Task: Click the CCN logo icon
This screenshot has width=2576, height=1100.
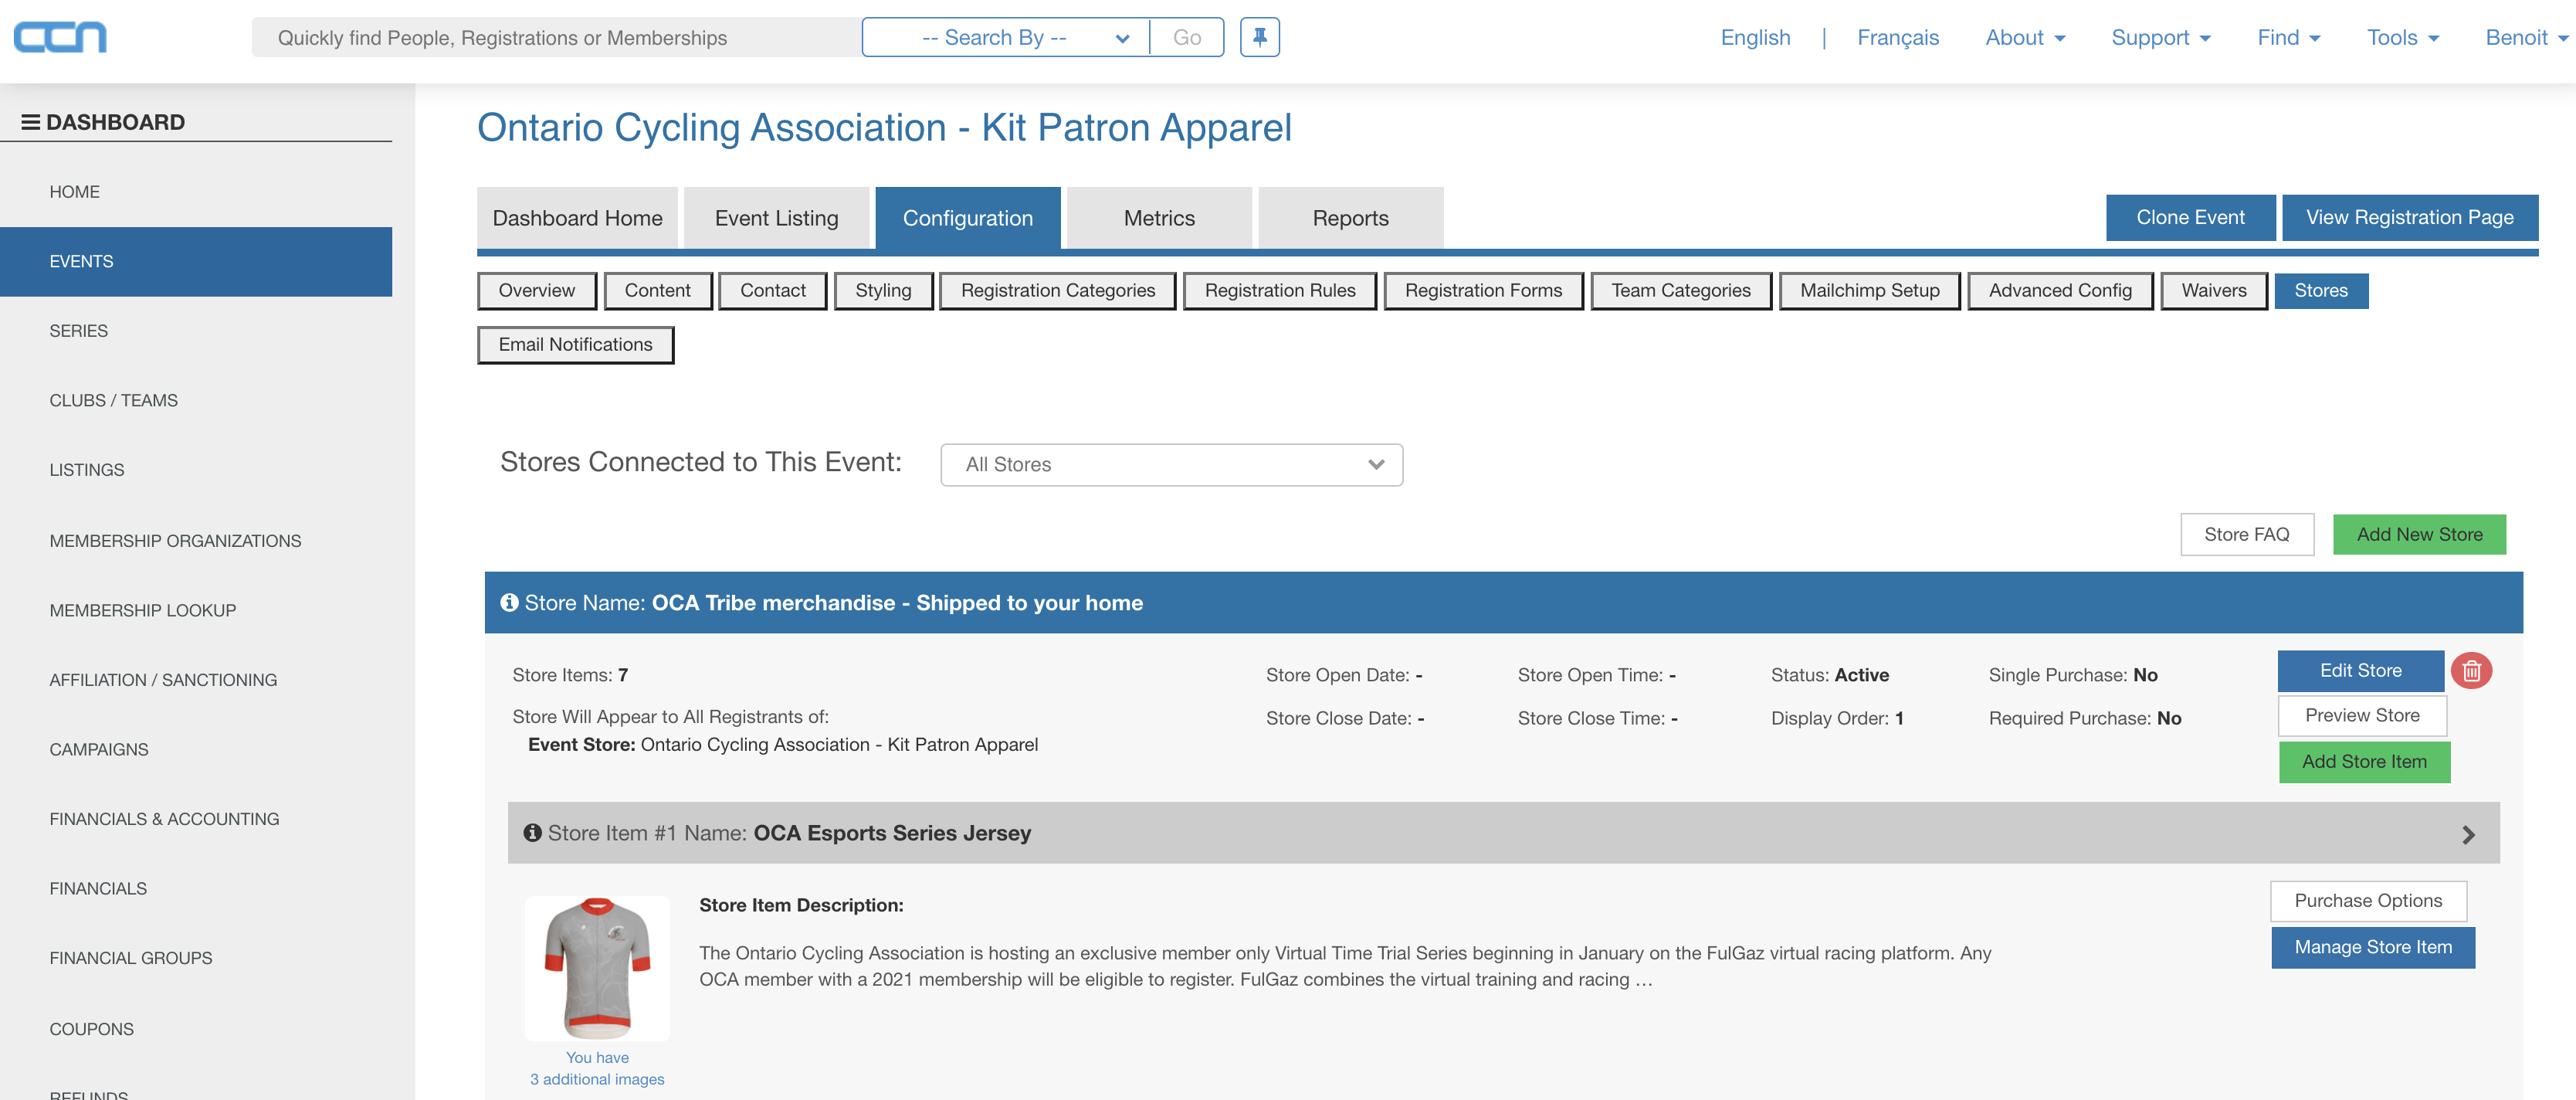Action: [60, 38]
